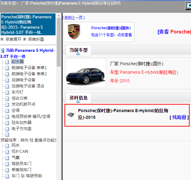
Task: Click the document icon beside 电子方向盘
Action: tap(7, 129)
